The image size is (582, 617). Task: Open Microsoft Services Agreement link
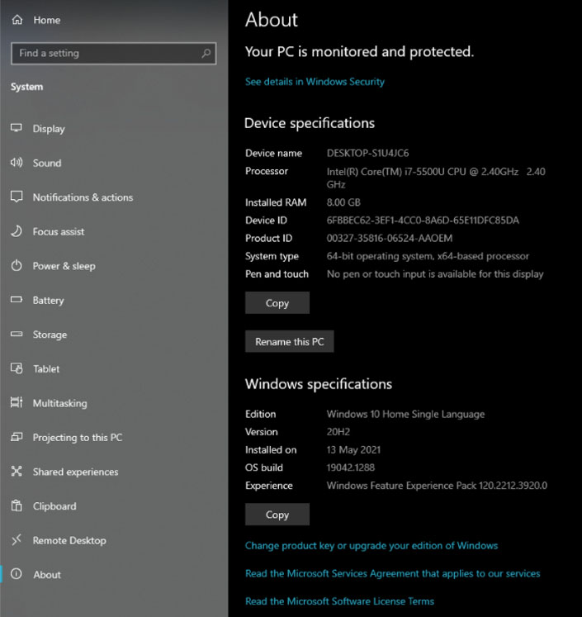click(x=392, y=573)
